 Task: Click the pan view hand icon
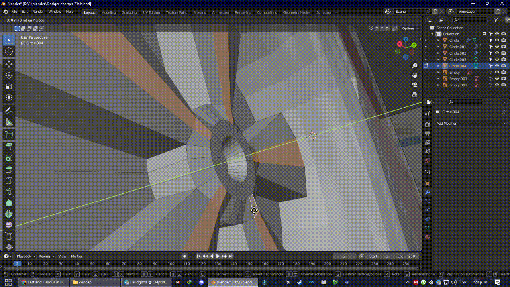(415, 75)
